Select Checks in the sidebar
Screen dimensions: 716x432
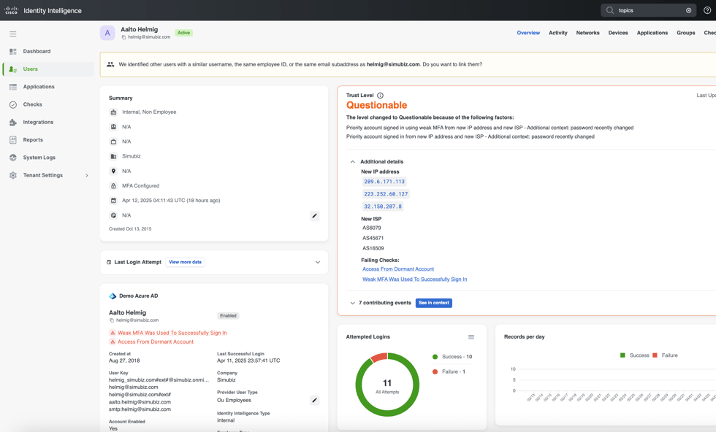tap(32, 104)
